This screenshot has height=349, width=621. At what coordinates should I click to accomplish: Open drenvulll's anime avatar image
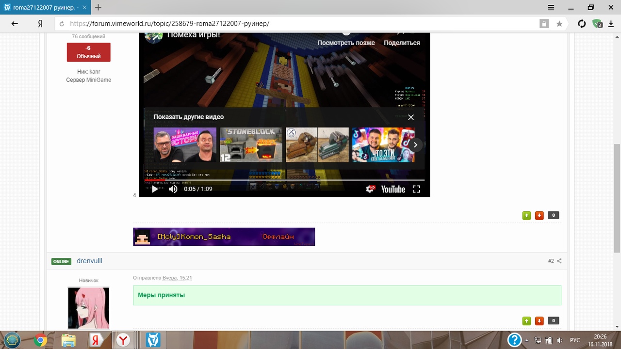click(x=88, y=308)
